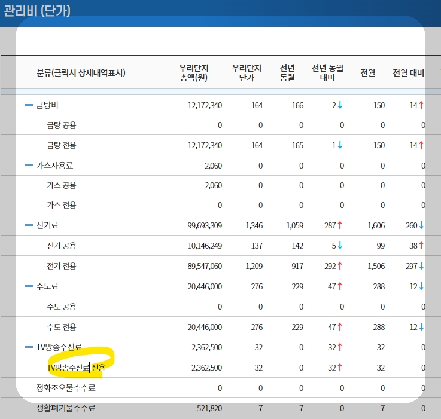Click the 38 increase value for 전기 공용
This screenshot has height=419, width=441.
point(413,246)
